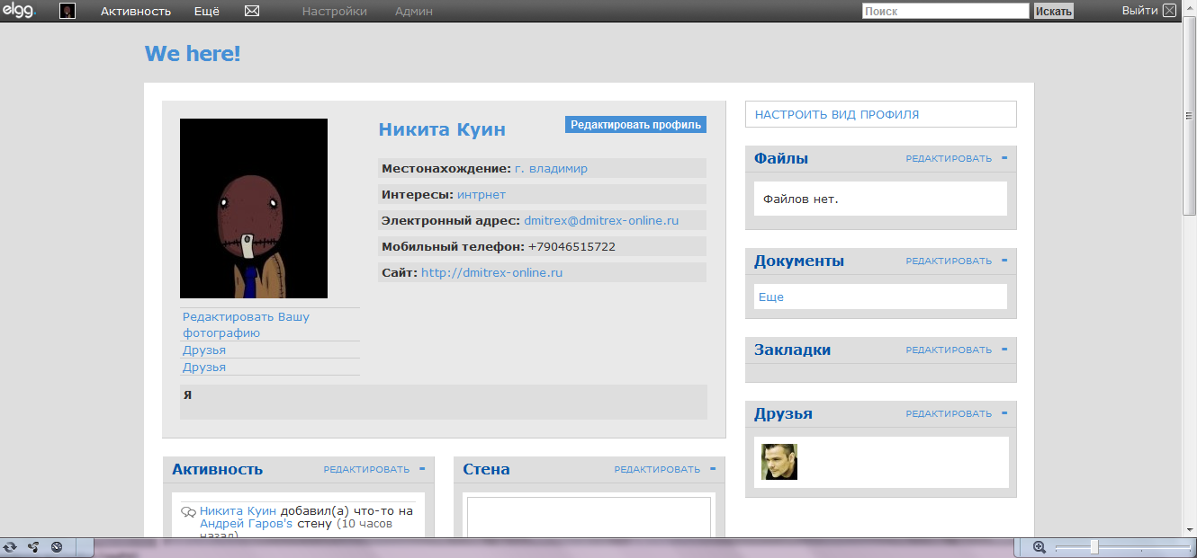The height and width of the screenshot is (558, 1197).
Task: Click the Файлов нет. text
Action: coord(801,199)
